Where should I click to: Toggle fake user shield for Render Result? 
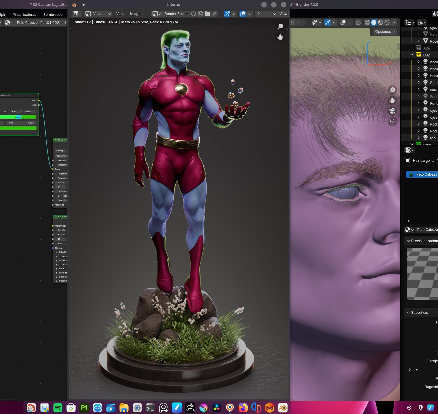point(194,14)
